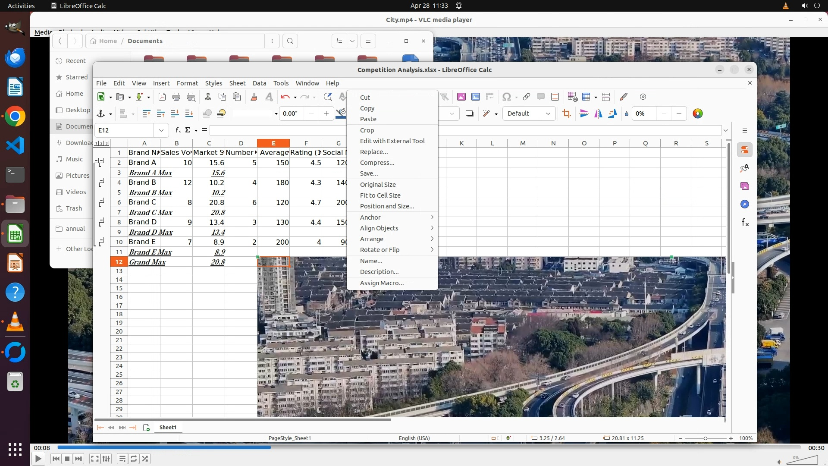Click the Export as PDF icon
The height and width of the screenshot is (466, 828).
pyautogui.click(x=162, y=97)
